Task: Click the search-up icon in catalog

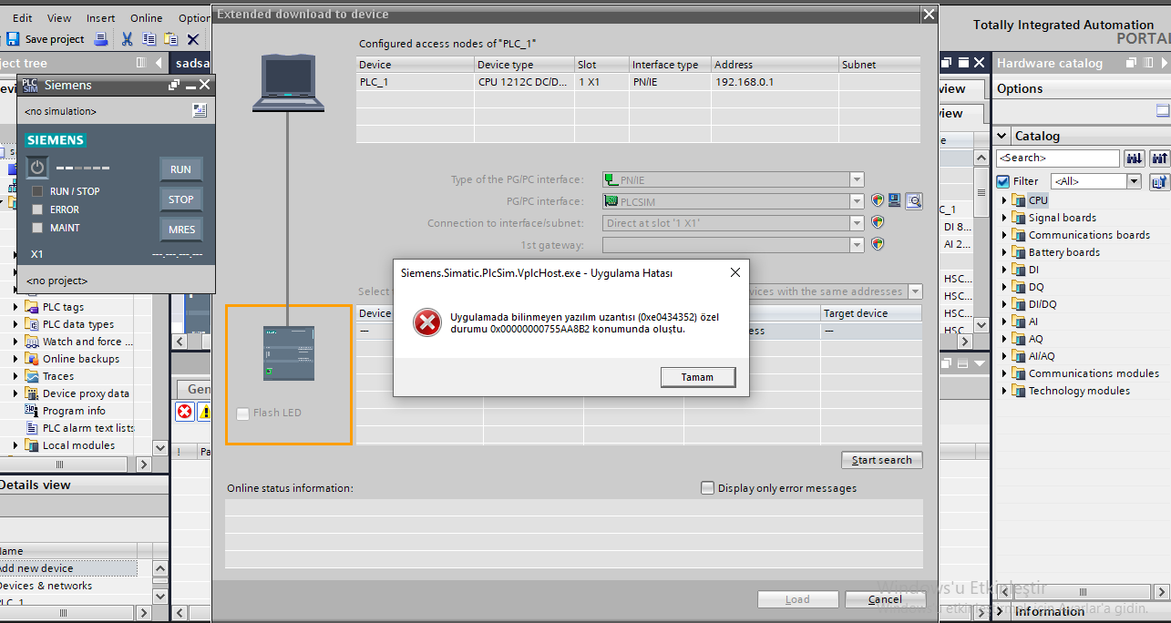Action: point(1159,158)
